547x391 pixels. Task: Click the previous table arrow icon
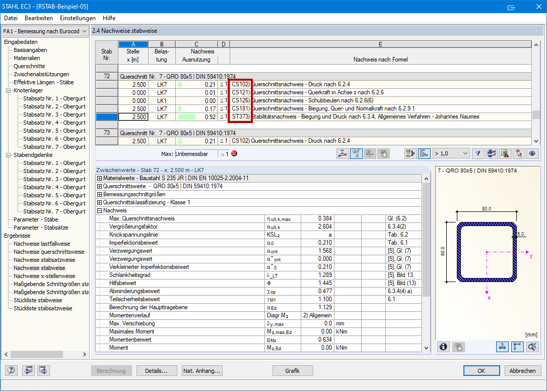[x=28, y=370]
